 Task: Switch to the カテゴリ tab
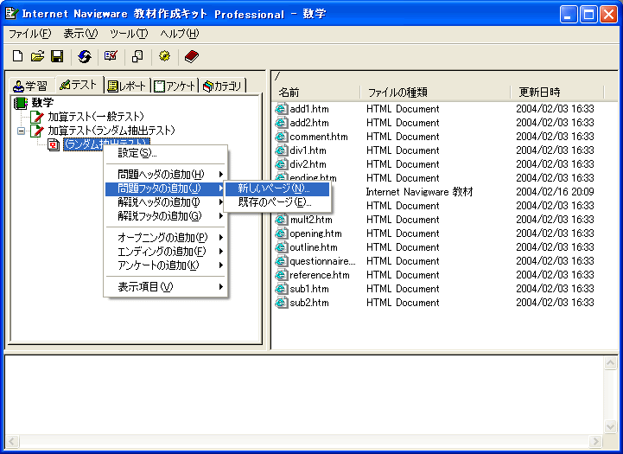tap(222, 86)
